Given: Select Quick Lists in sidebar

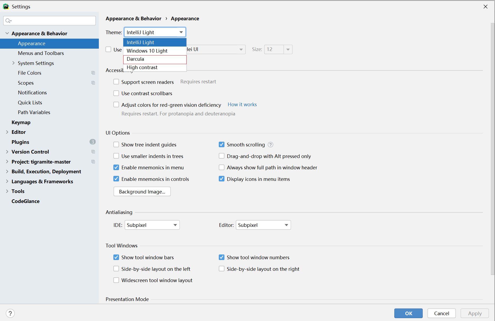Looking at the screenshot, I should click(30, 103).
